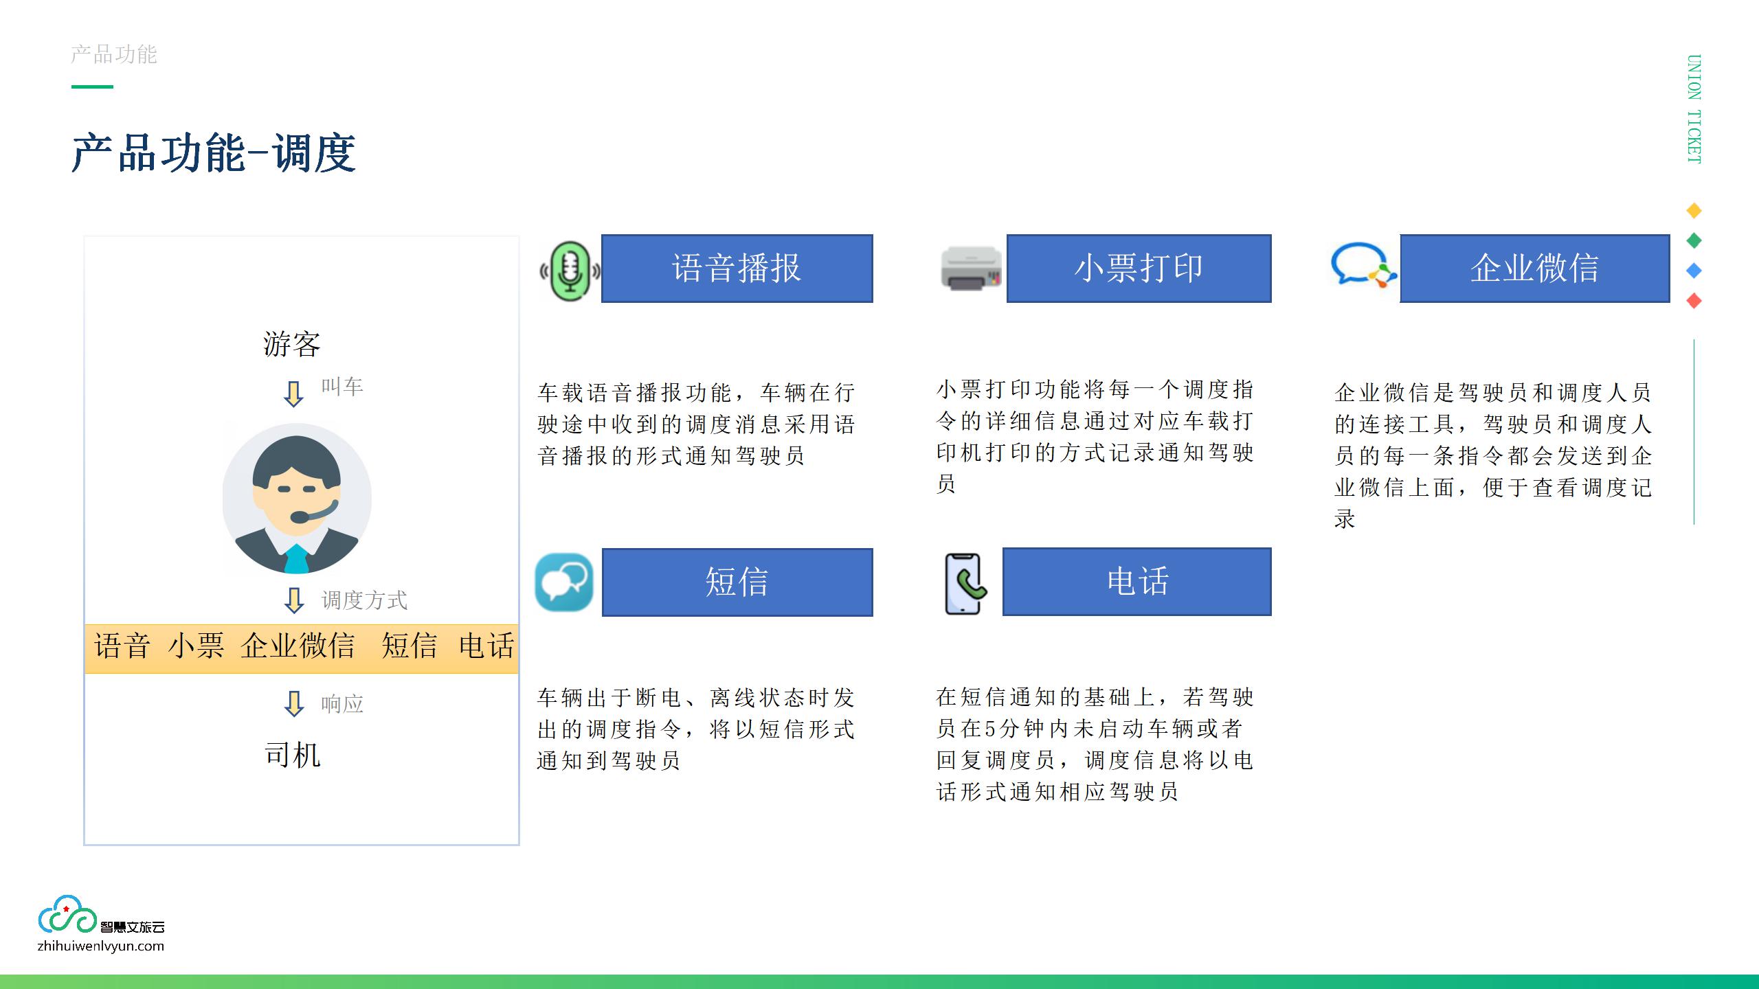Select the 短信 blue box
The width and height of the screenshot is (1759, 989).
click(737, 582)
